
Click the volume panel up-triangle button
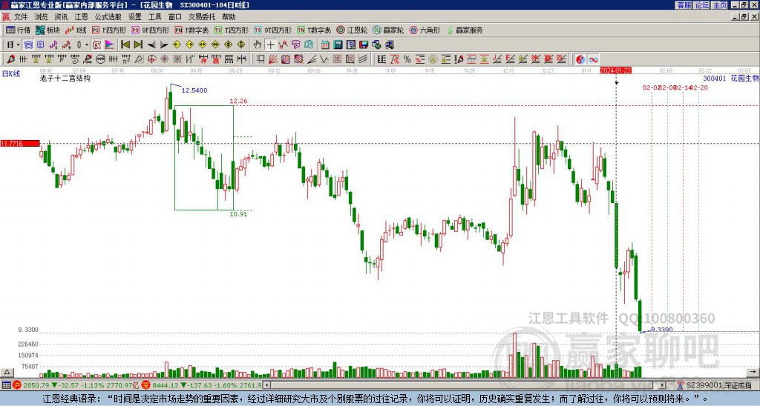tap(7, 372)
